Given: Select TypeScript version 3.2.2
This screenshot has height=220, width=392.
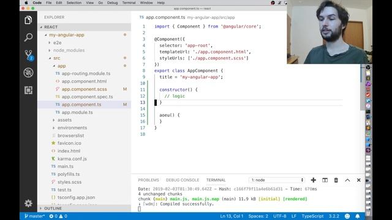Looking at the screenshot, I should coord(334,216).
